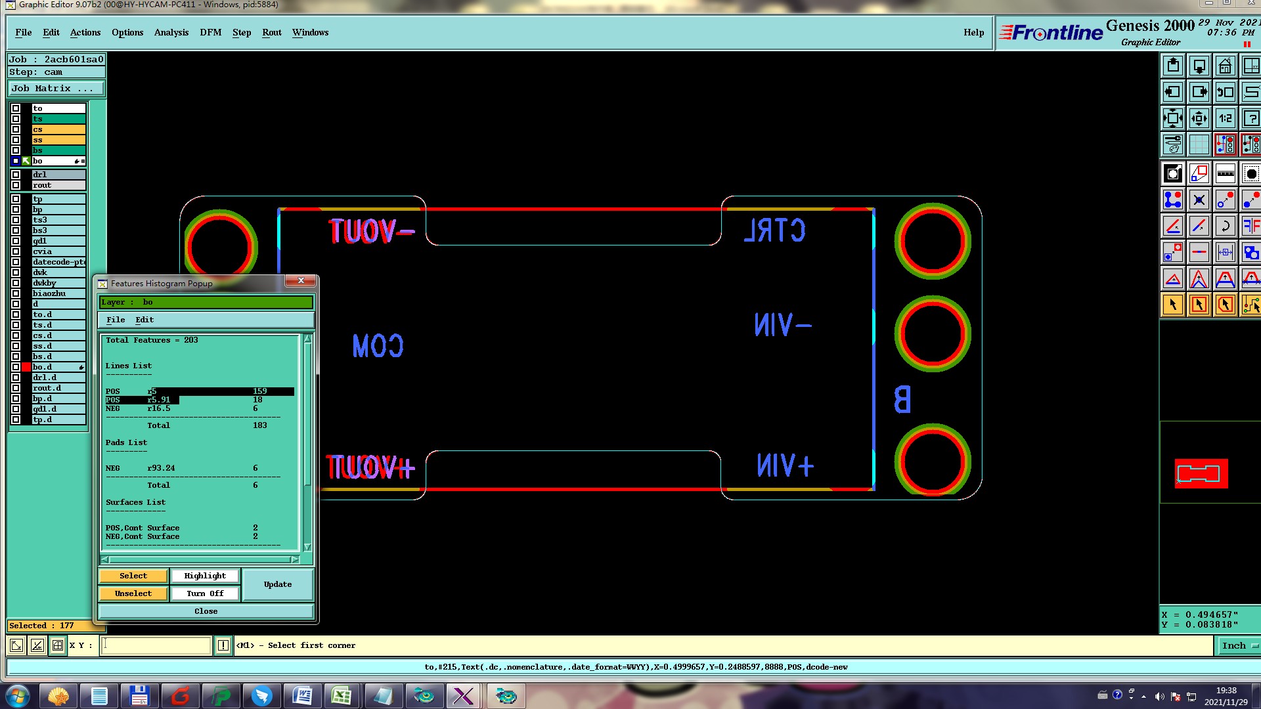The width and height of the screenshot is (1261, 709).
Task: Click the Highlight button
Action: pos(205,576)
